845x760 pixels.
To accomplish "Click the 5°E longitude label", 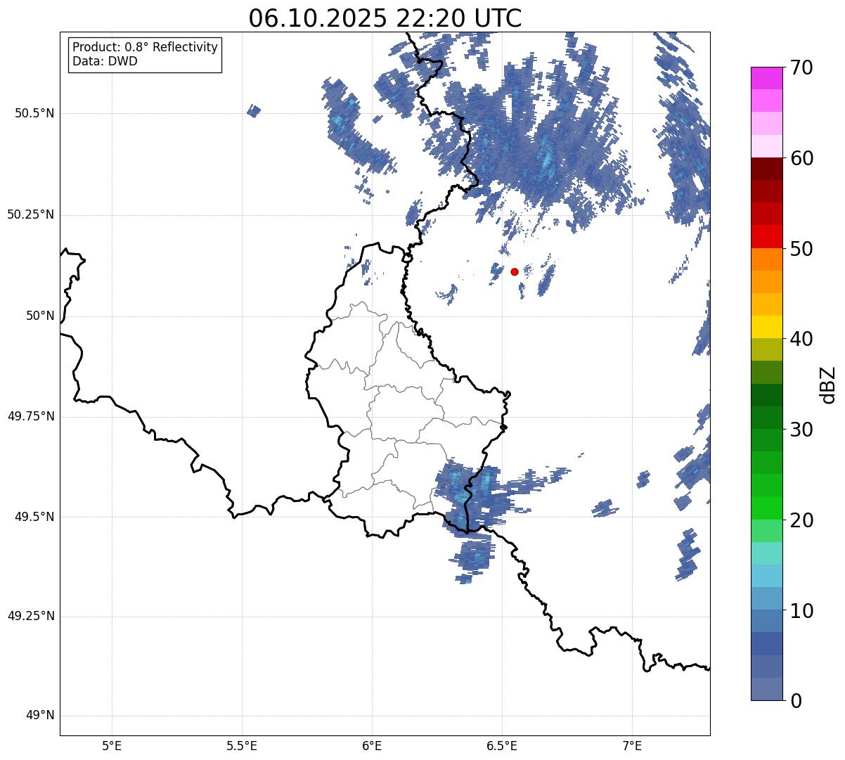I will pyautogui.click(x=112, y=745).
